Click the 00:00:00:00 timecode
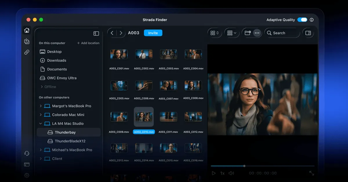 point(263,173)
